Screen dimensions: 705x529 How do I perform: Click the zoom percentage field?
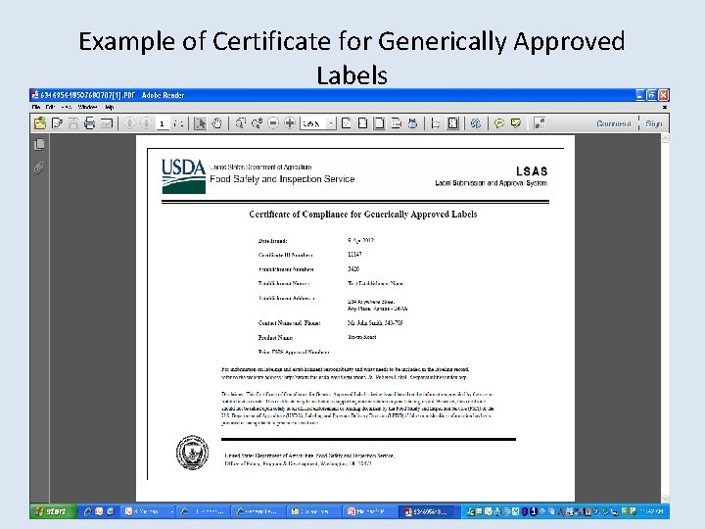click(x=313, y=123)
